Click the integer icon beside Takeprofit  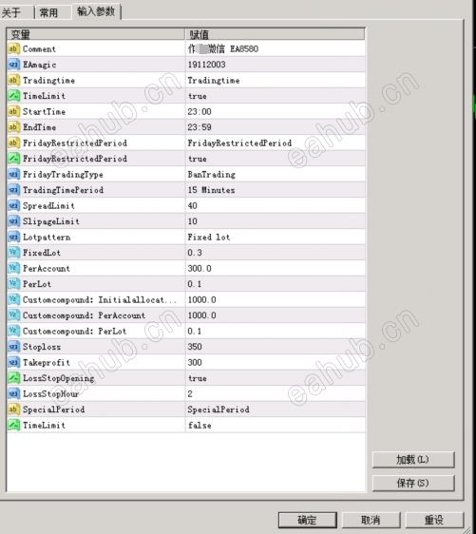coord(13,362)
